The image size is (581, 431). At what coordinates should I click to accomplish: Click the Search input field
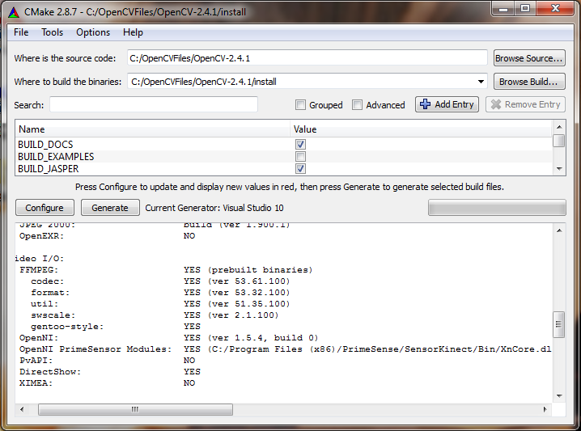[x=154, y=105]
